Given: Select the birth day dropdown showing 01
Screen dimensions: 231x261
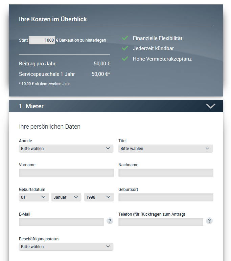Looking at the screenshot, I should pyautogui.click(x=34, y=197).
